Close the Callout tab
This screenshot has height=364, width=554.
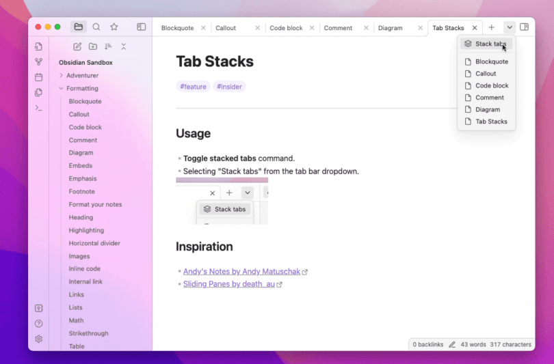click(x=258, y=28)
